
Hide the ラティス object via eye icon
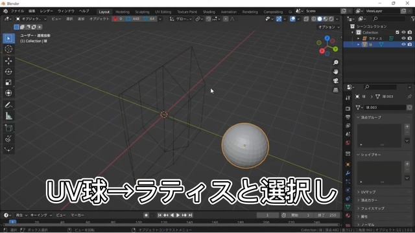point(403,38)
